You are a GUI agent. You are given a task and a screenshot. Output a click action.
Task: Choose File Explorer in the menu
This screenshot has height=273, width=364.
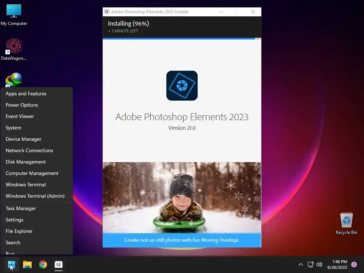pyautogui.click(x=37, y=231)
